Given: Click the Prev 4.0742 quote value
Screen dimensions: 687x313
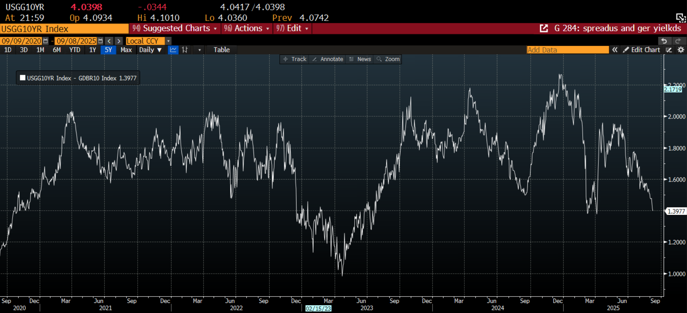Looking at the screenshot, I should (x=300, y=18).
